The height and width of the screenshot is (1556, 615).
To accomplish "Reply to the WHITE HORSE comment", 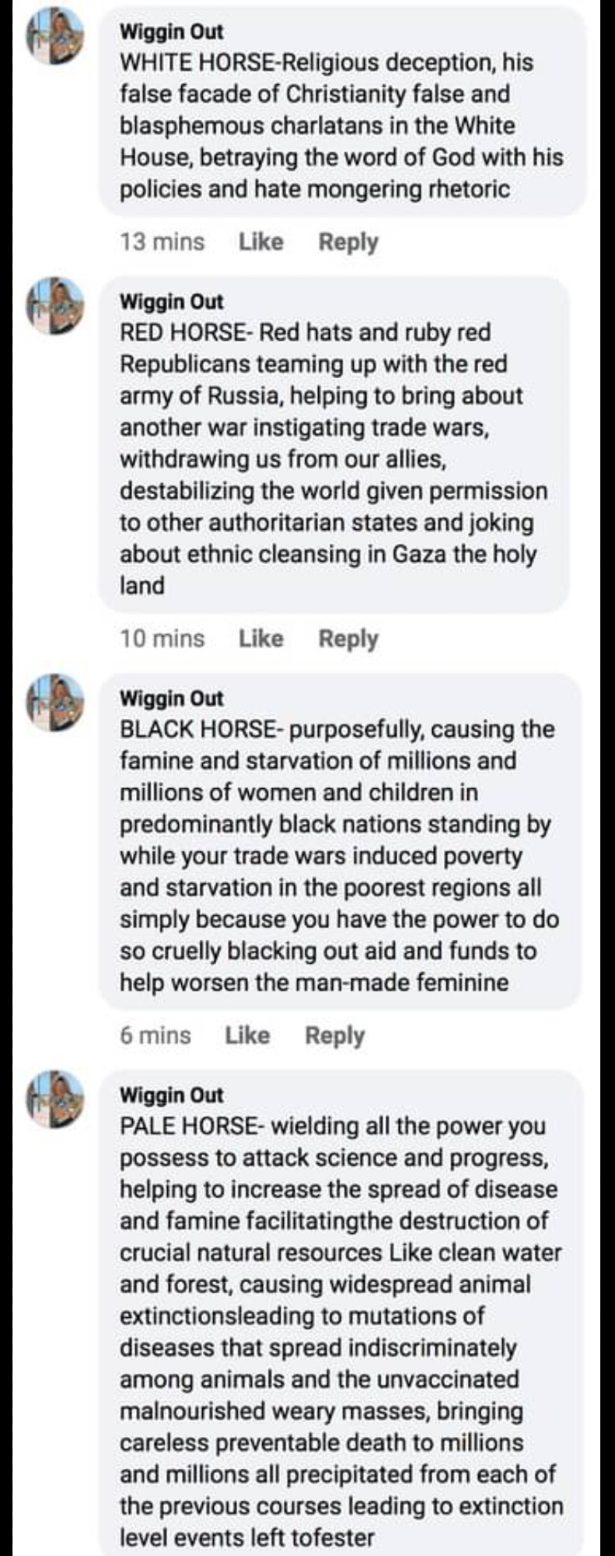I will point(348,242).
